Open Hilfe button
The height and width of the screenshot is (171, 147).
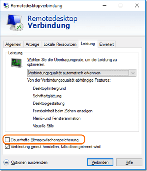click(129, 162)
